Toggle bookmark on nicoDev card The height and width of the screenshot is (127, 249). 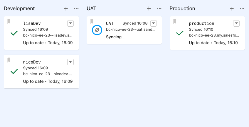(x=9, y=60)
